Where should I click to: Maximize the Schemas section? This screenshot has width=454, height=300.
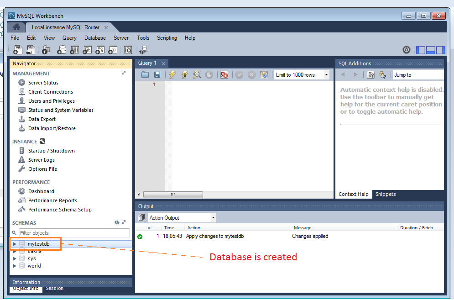click(x=124, y=222)
